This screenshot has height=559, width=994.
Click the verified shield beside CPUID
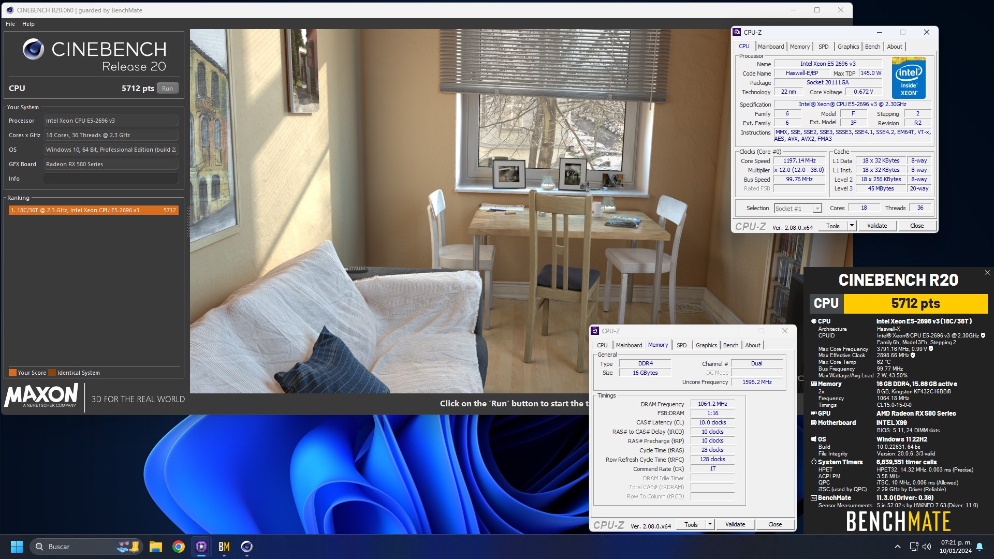click(983, 335)
